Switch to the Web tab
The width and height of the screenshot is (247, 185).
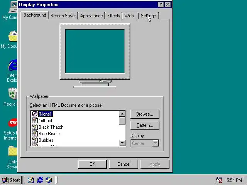(x=130, y=16)
